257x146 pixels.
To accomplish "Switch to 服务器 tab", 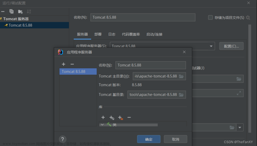I will 82,34.
